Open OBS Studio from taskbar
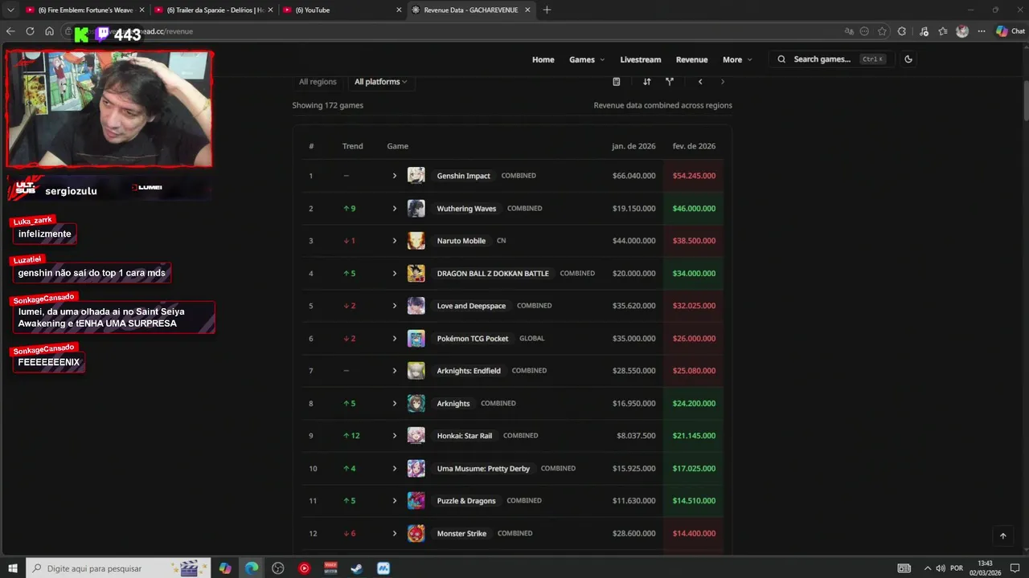 (x=278, y=568)
